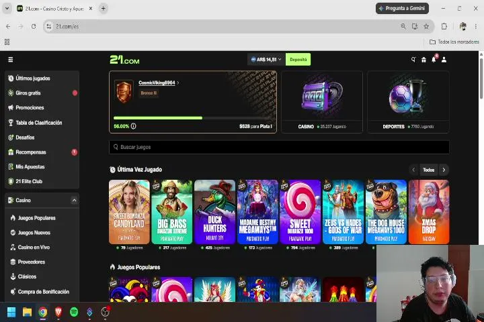Open the ARS 14,51 balance dropdown
Image resolution: width=484 pixels, height=322 pixels.
[266, 60]
